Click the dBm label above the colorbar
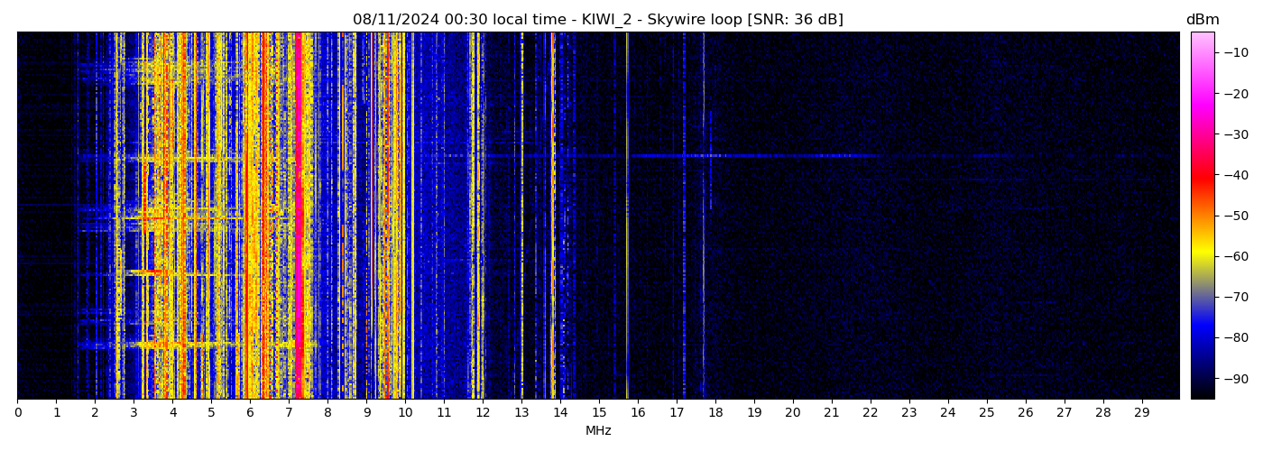 [x=1202, y=20]
